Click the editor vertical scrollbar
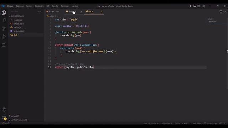This screenshot has width=228, height=128. point(227,53)
